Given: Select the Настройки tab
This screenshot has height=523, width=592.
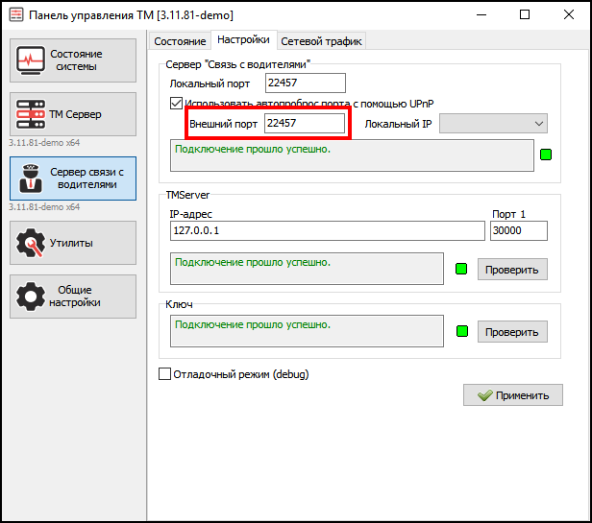Looking at the screenshot, I should [x=243, y=40].
